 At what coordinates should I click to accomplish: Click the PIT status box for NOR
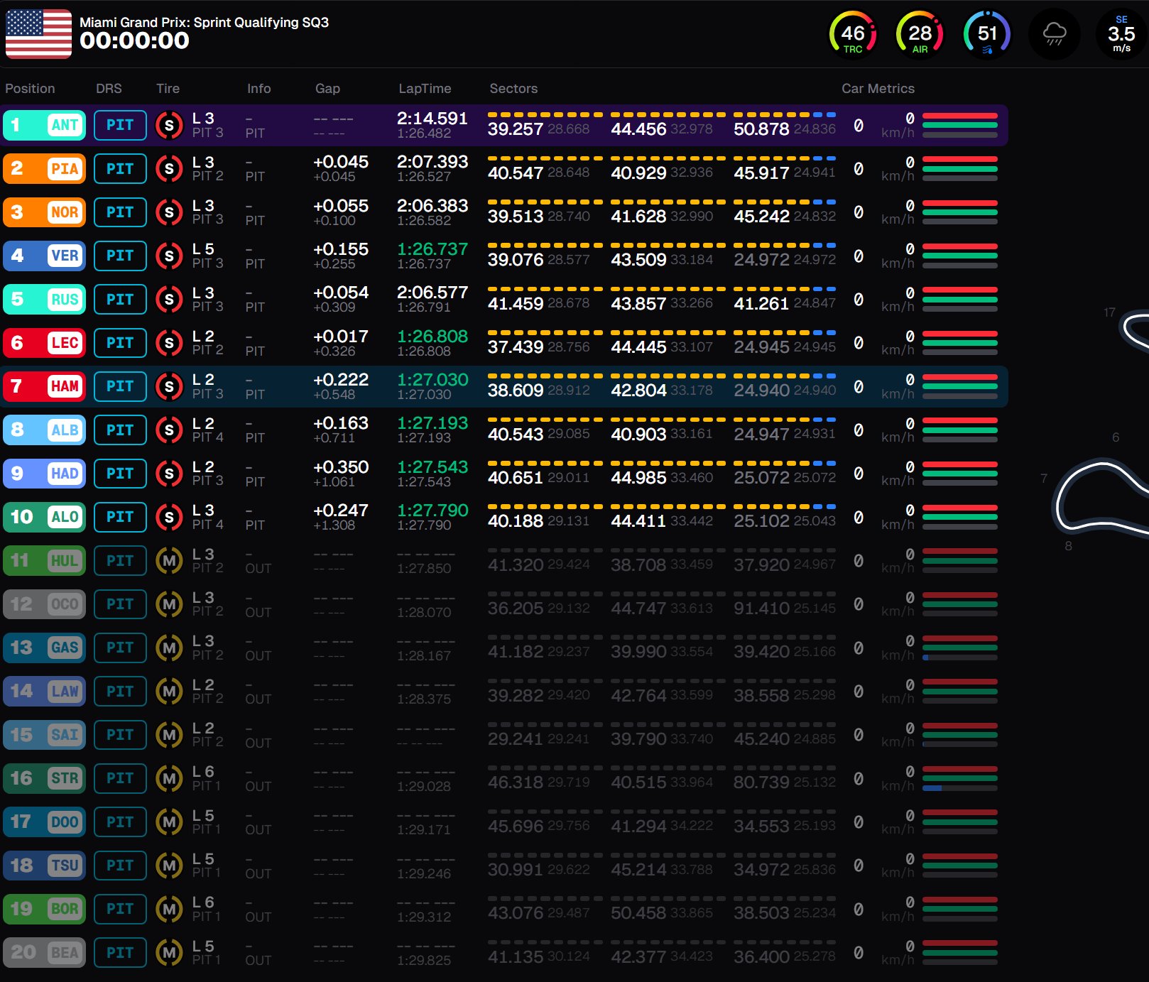tap(120, 212)
